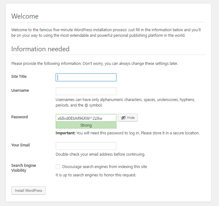
Task: Click the Your Email label
Action: [x=21, y=145]
